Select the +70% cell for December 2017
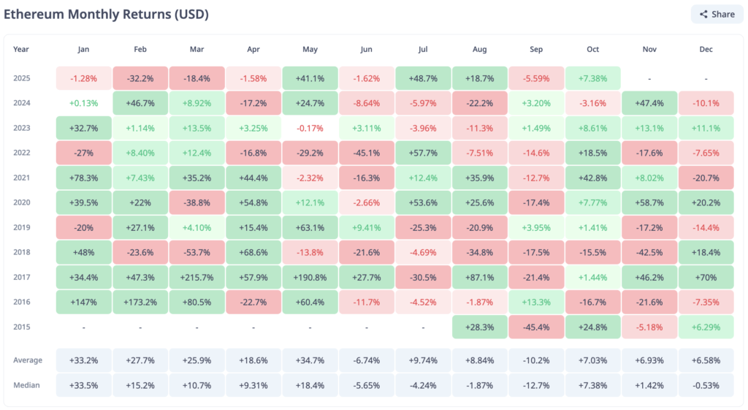Image resolution: width=748 pixels, height=410 pixels. [706, 277]
